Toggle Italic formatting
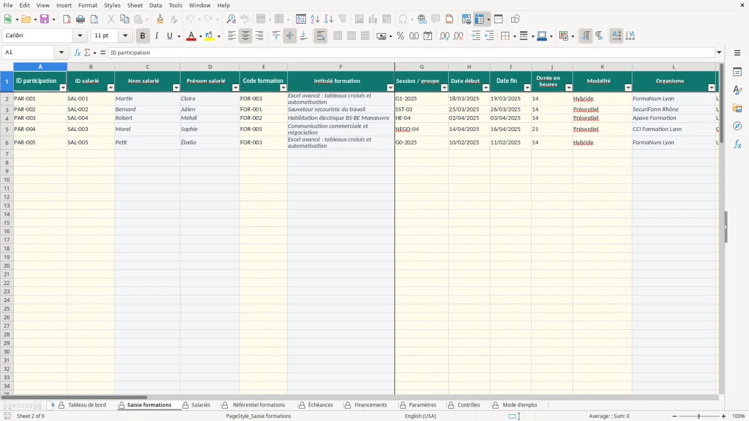The height and width of the screenshot is (421, 749). (x=157, y=36)
